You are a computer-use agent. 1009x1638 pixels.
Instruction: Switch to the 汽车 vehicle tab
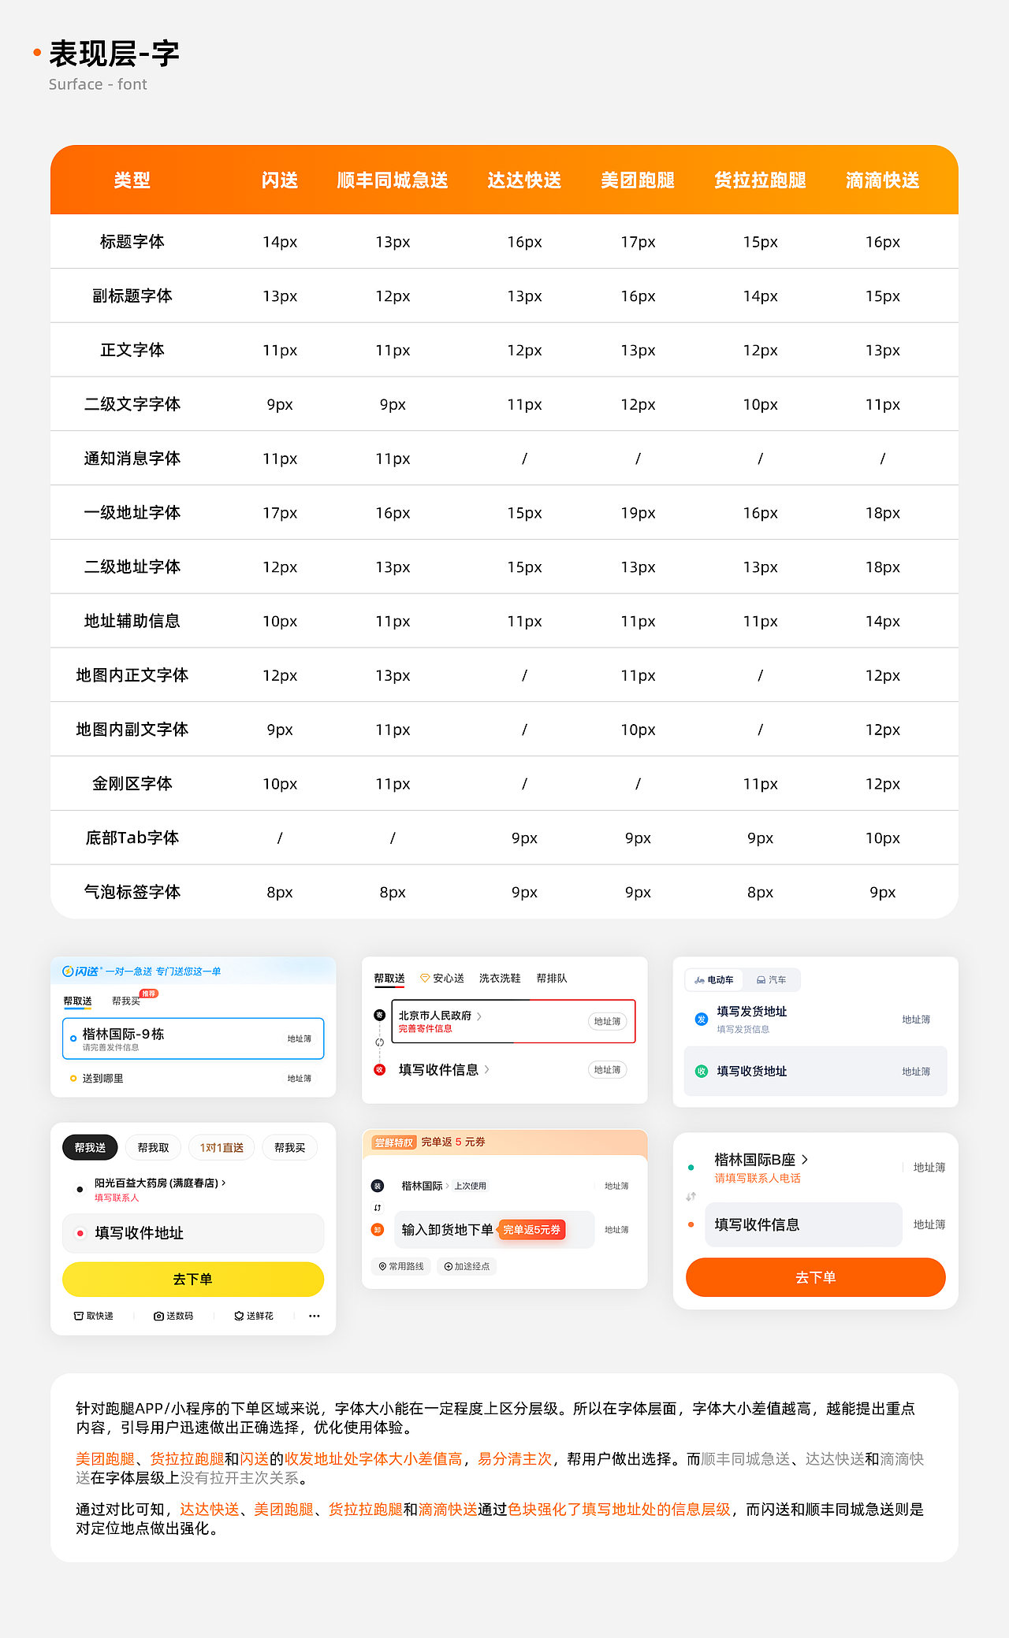click(772, 980)
